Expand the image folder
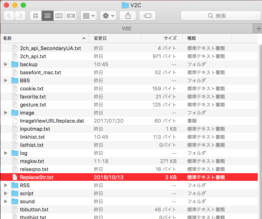Image resolution: width=262 pixels, height=219 pixels. 6,112
